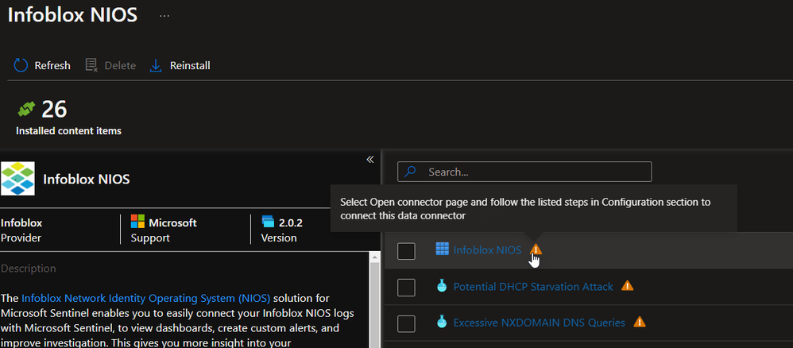The height and width of the screenshot is (348, 793).
Task: Click the blue version stack icon
Action: tap(268, 222)
